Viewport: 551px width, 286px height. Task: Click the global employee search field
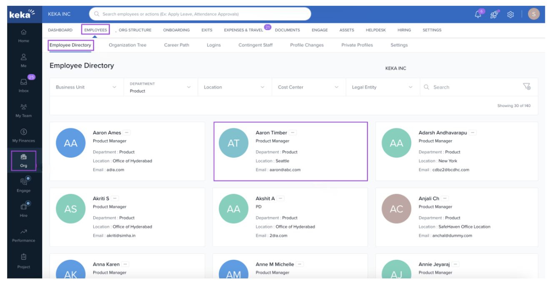pyautogui.click(x=200, y=14)
